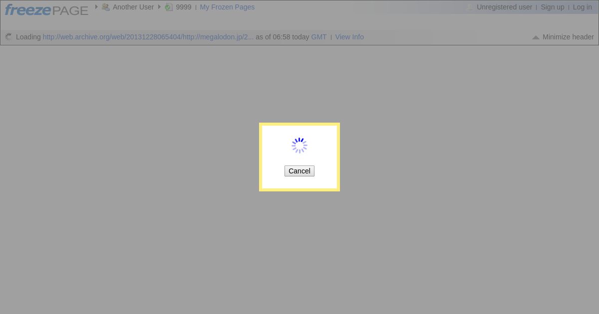
Task: Go to My Frozen Pages
Action: 227,7
